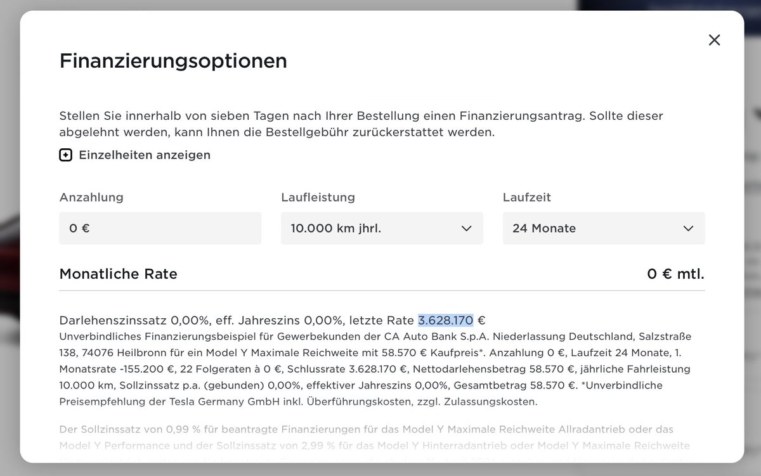Expand Einzelheiten anzeigen plus icon
Viewport: 761px width, 476px height.
point(65,155)
